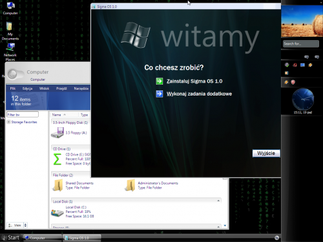
Task: Click the Zainstaluj Sigma OS 1.0 link
Action: pyautogui.click(x=194, y=81)
